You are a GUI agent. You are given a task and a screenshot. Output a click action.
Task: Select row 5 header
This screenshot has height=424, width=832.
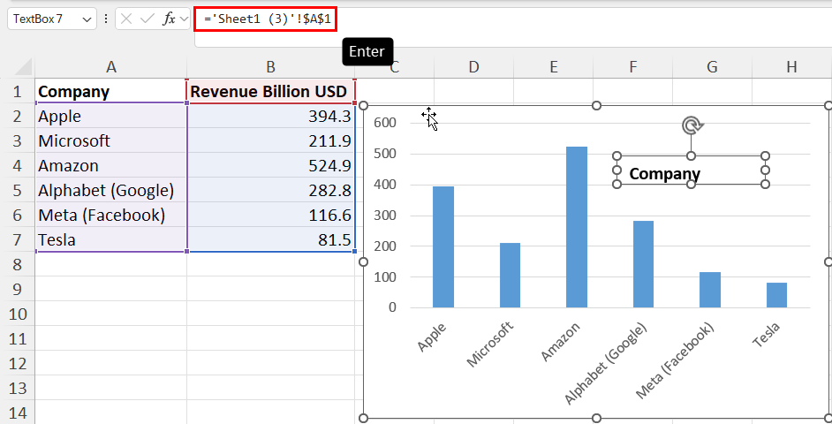[18, 190]
